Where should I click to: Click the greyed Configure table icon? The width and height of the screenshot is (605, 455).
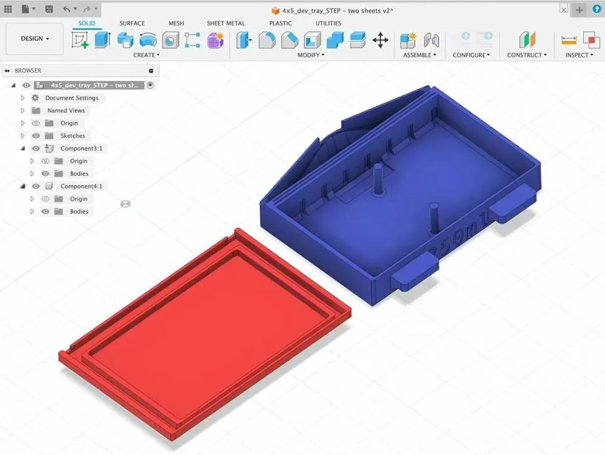(485, 38)
